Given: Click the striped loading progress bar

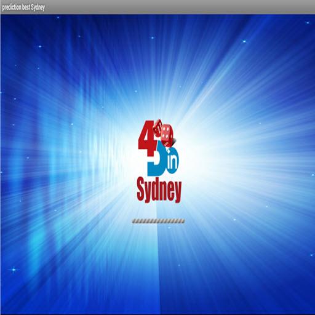Looking at the screenshot, I should 158,221.
